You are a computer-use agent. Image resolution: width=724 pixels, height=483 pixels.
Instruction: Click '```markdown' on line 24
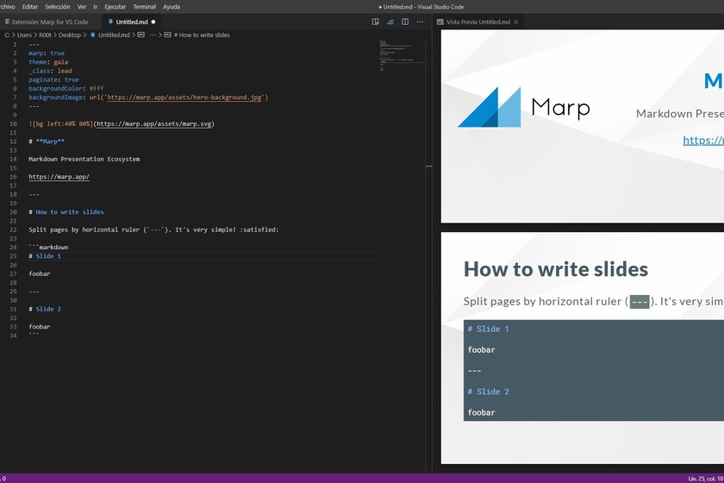48,248
